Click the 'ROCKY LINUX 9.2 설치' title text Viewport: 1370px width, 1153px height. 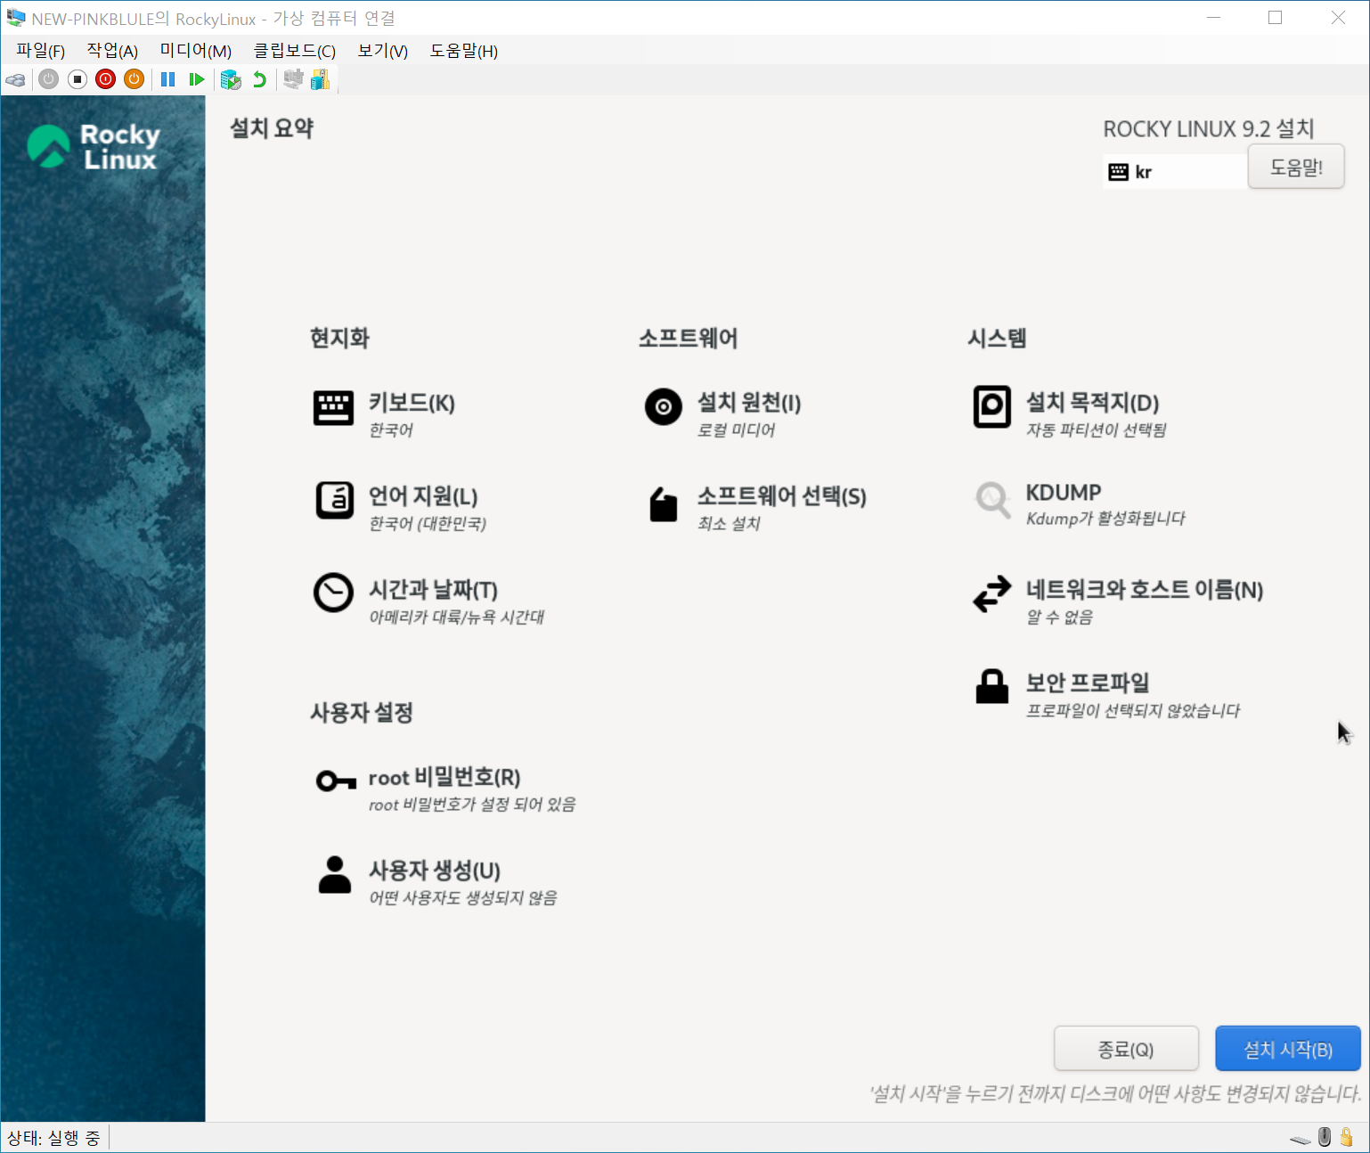coord(1209,129)
